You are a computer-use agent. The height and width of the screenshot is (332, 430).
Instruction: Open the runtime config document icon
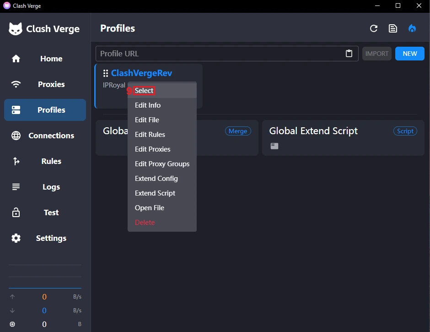click(392, 28)
